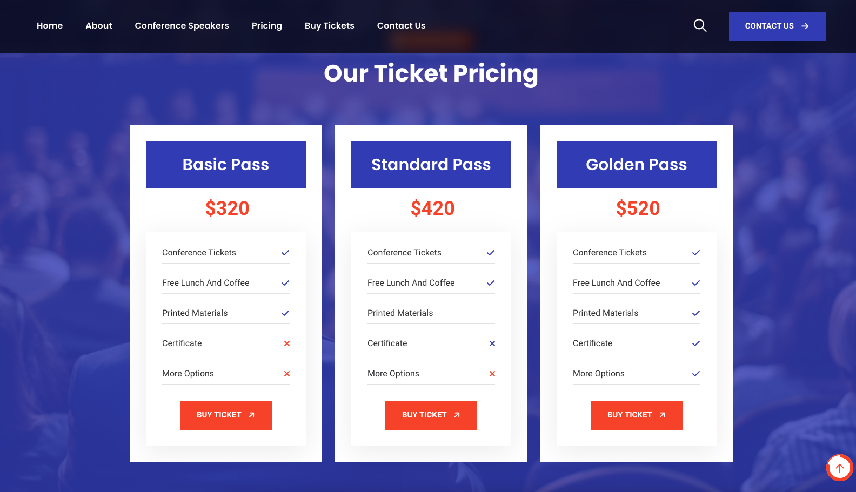Open the About page from navbar
Viewport: 856px width, 492px height.
pyautogui.click(x=99, y=25)
